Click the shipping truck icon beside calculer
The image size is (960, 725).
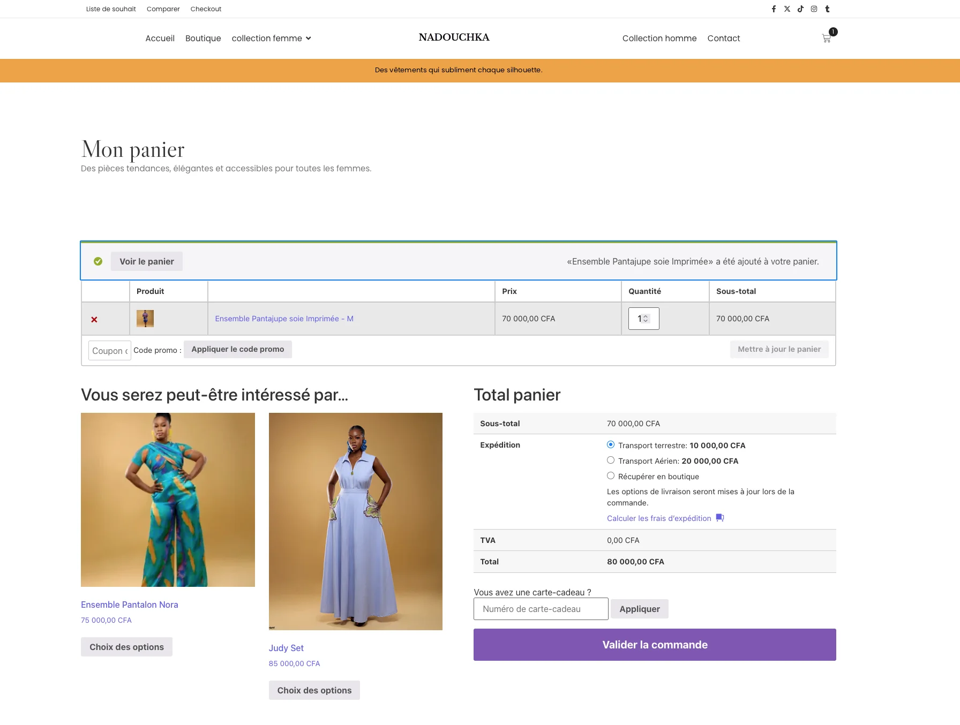click(x=720, y=518)
